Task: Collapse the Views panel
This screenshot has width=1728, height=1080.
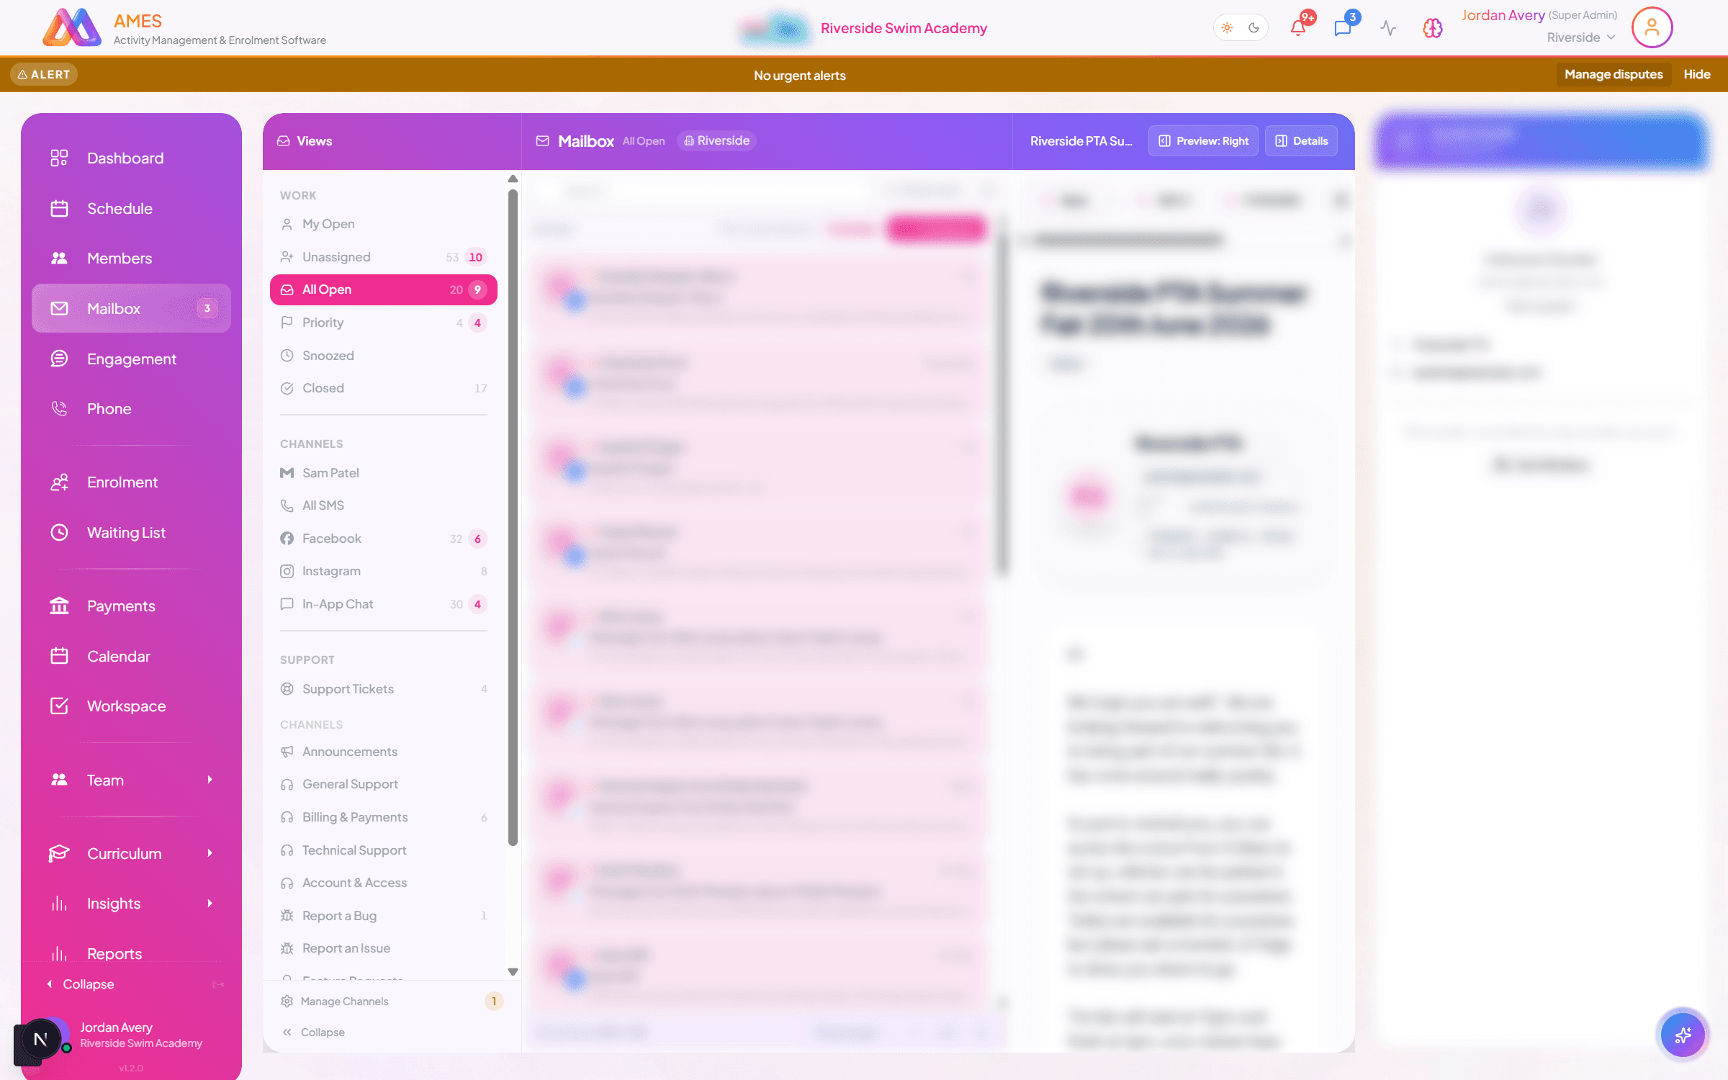Action: pos(313,1032)
